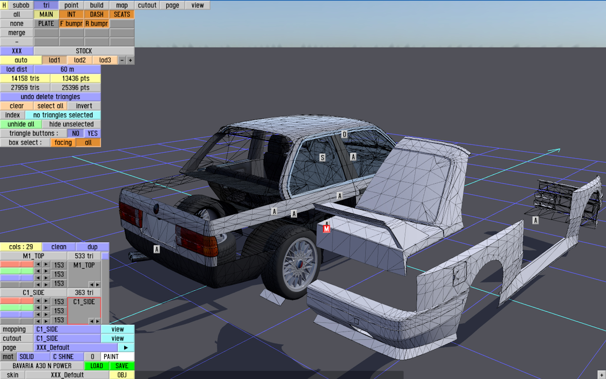This screenshot has width=606, height=379.
Task: Select the INT subobject
Action: click(x=72, y=14)
